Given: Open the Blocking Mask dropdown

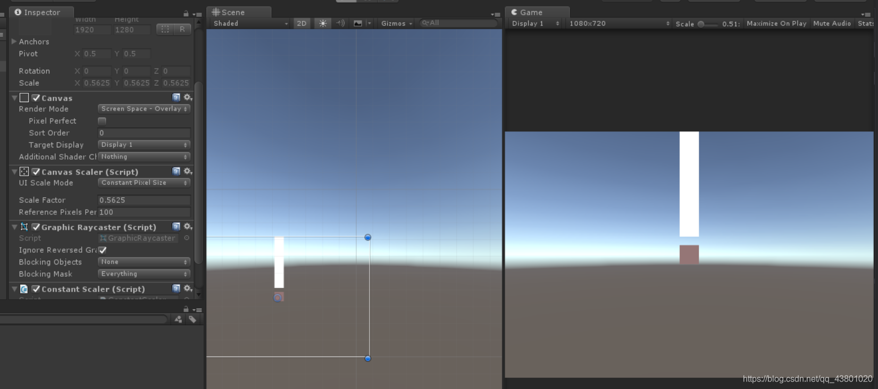Looking at the screenshot, I should click(144, 274).
